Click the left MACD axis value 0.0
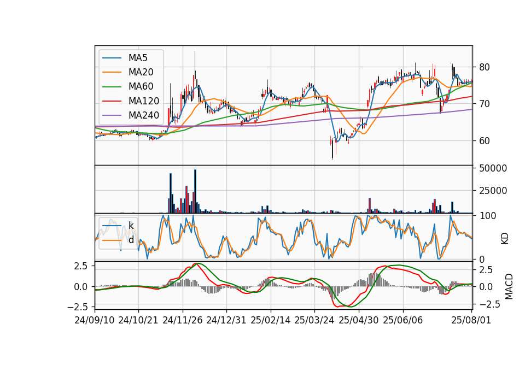 coord(81,287)
